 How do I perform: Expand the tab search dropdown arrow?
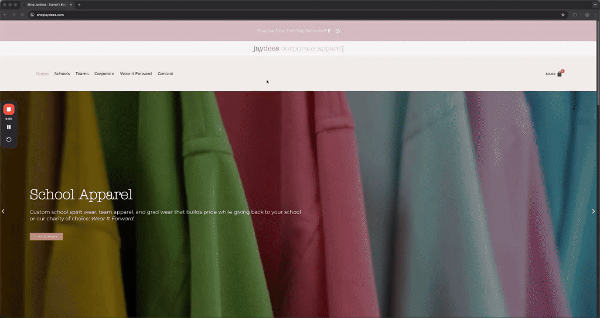coord(595,5)
